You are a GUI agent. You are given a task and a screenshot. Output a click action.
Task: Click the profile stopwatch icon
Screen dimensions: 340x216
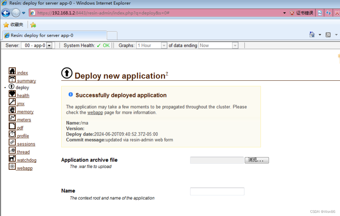point(12,134)
